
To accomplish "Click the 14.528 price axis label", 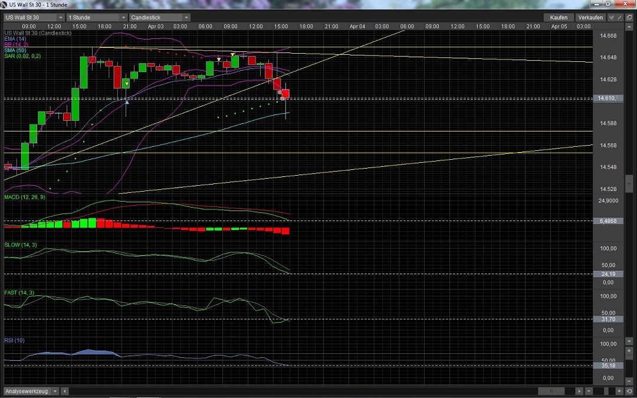I will click(608, 189).
